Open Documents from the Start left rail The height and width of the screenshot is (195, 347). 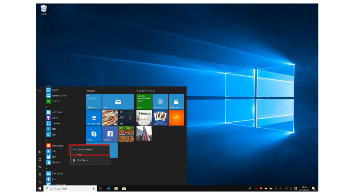[40, 159]
